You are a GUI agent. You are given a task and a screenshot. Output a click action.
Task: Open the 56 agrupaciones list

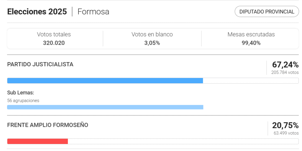pos(23,100)
